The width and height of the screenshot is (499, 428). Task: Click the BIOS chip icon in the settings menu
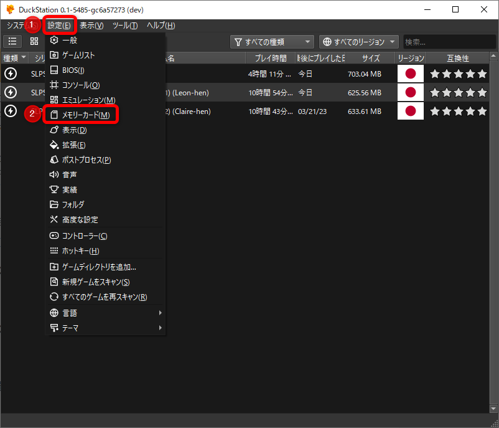click(53, 69)
